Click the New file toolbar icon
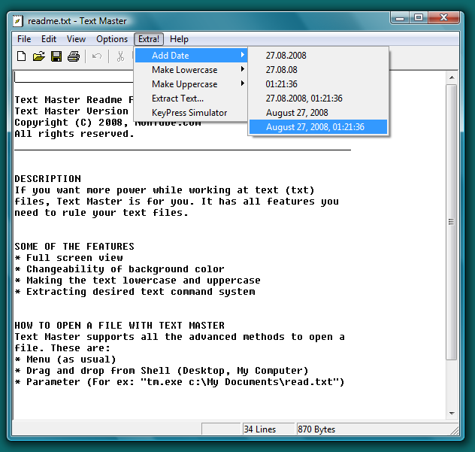The image size is (475, 452). point(21,56)
